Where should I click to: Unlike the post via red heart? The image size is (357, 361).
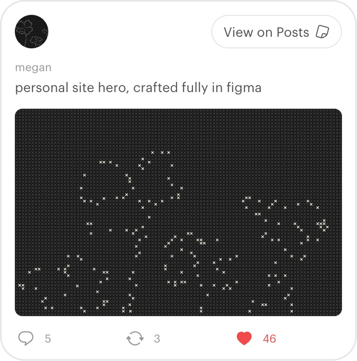pyautogui.click(x=244, y=338)
